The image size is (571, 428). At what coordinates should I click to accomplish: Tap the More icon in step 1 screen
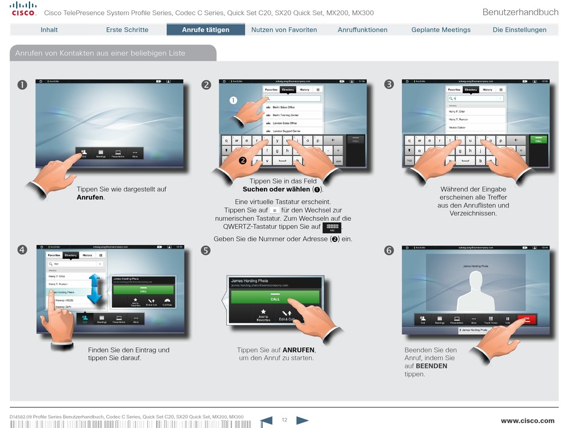tap(135, 154)
